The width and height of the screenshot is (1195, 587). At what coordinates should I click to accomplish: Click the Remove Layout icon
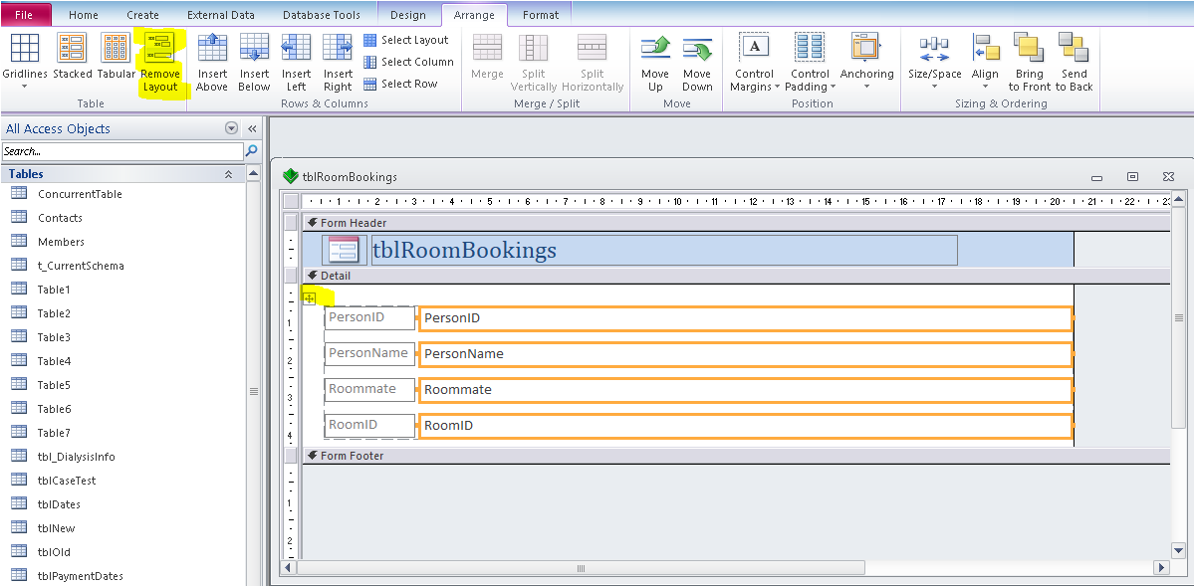point(159,50)
